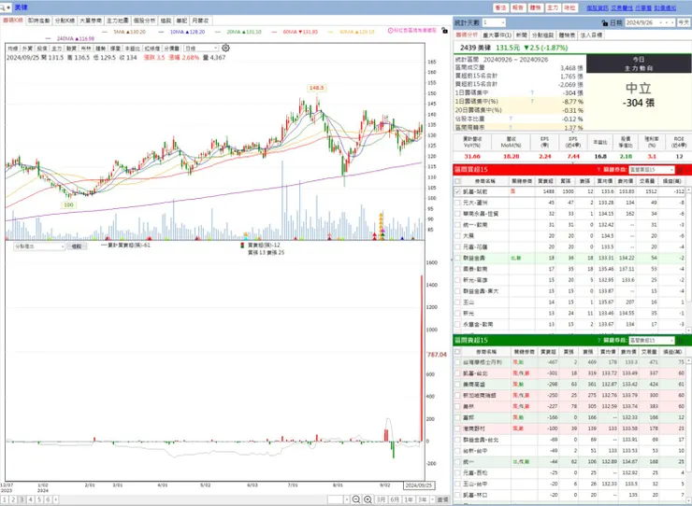The width and height of the screenshot is (692, 506).
Task: Tick the checkbox for 台灣摩根士丹利 row
Action: coord(457,362)
